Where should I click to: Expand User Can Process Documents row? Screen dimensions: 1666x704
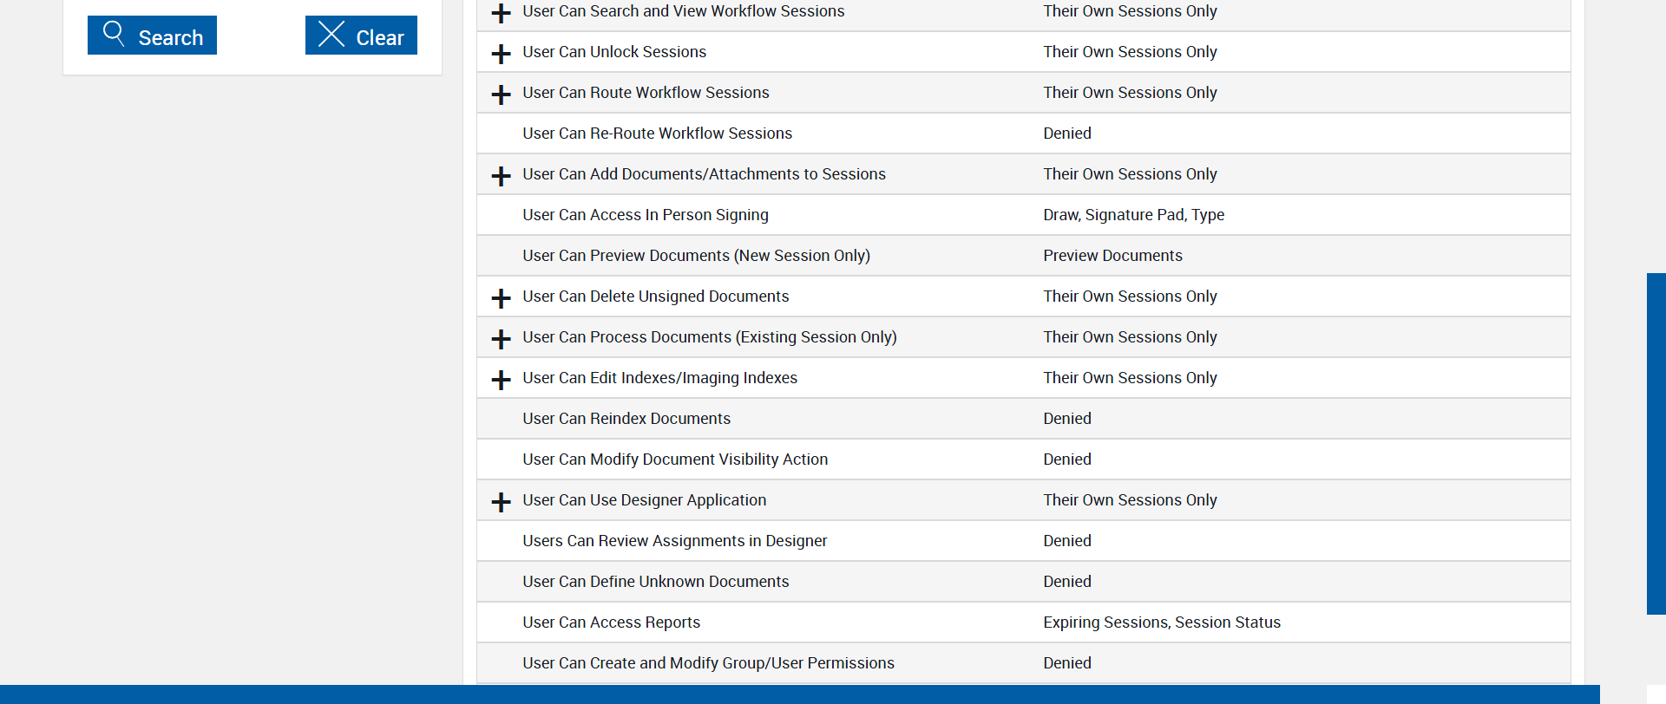(x=501, y=339)
